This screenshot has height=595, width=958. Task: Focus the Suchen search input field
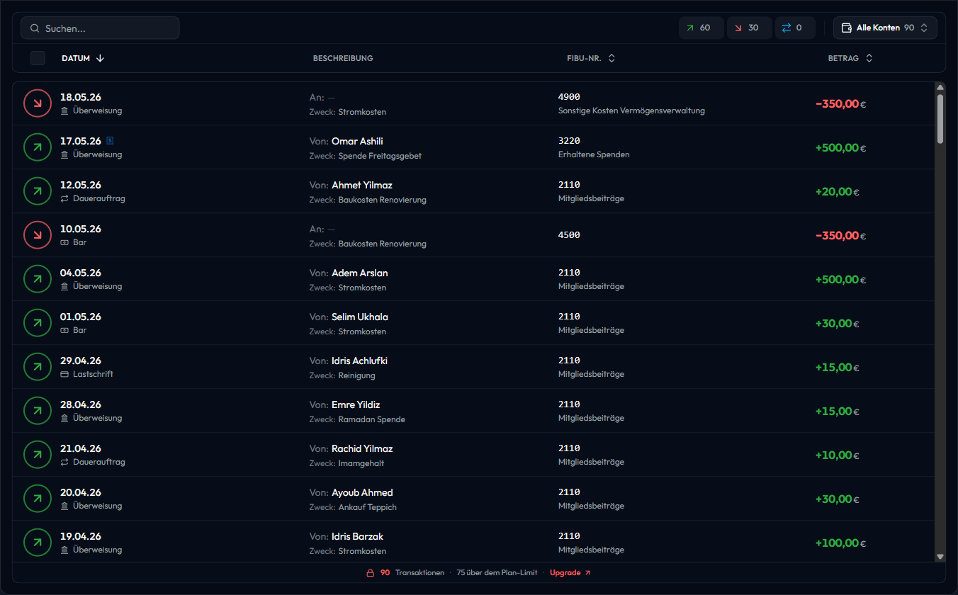click(x=100, y=28)
